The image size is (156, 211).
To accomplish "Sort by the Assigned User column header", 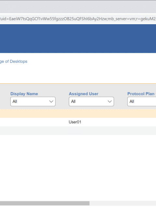I will 84,94.
